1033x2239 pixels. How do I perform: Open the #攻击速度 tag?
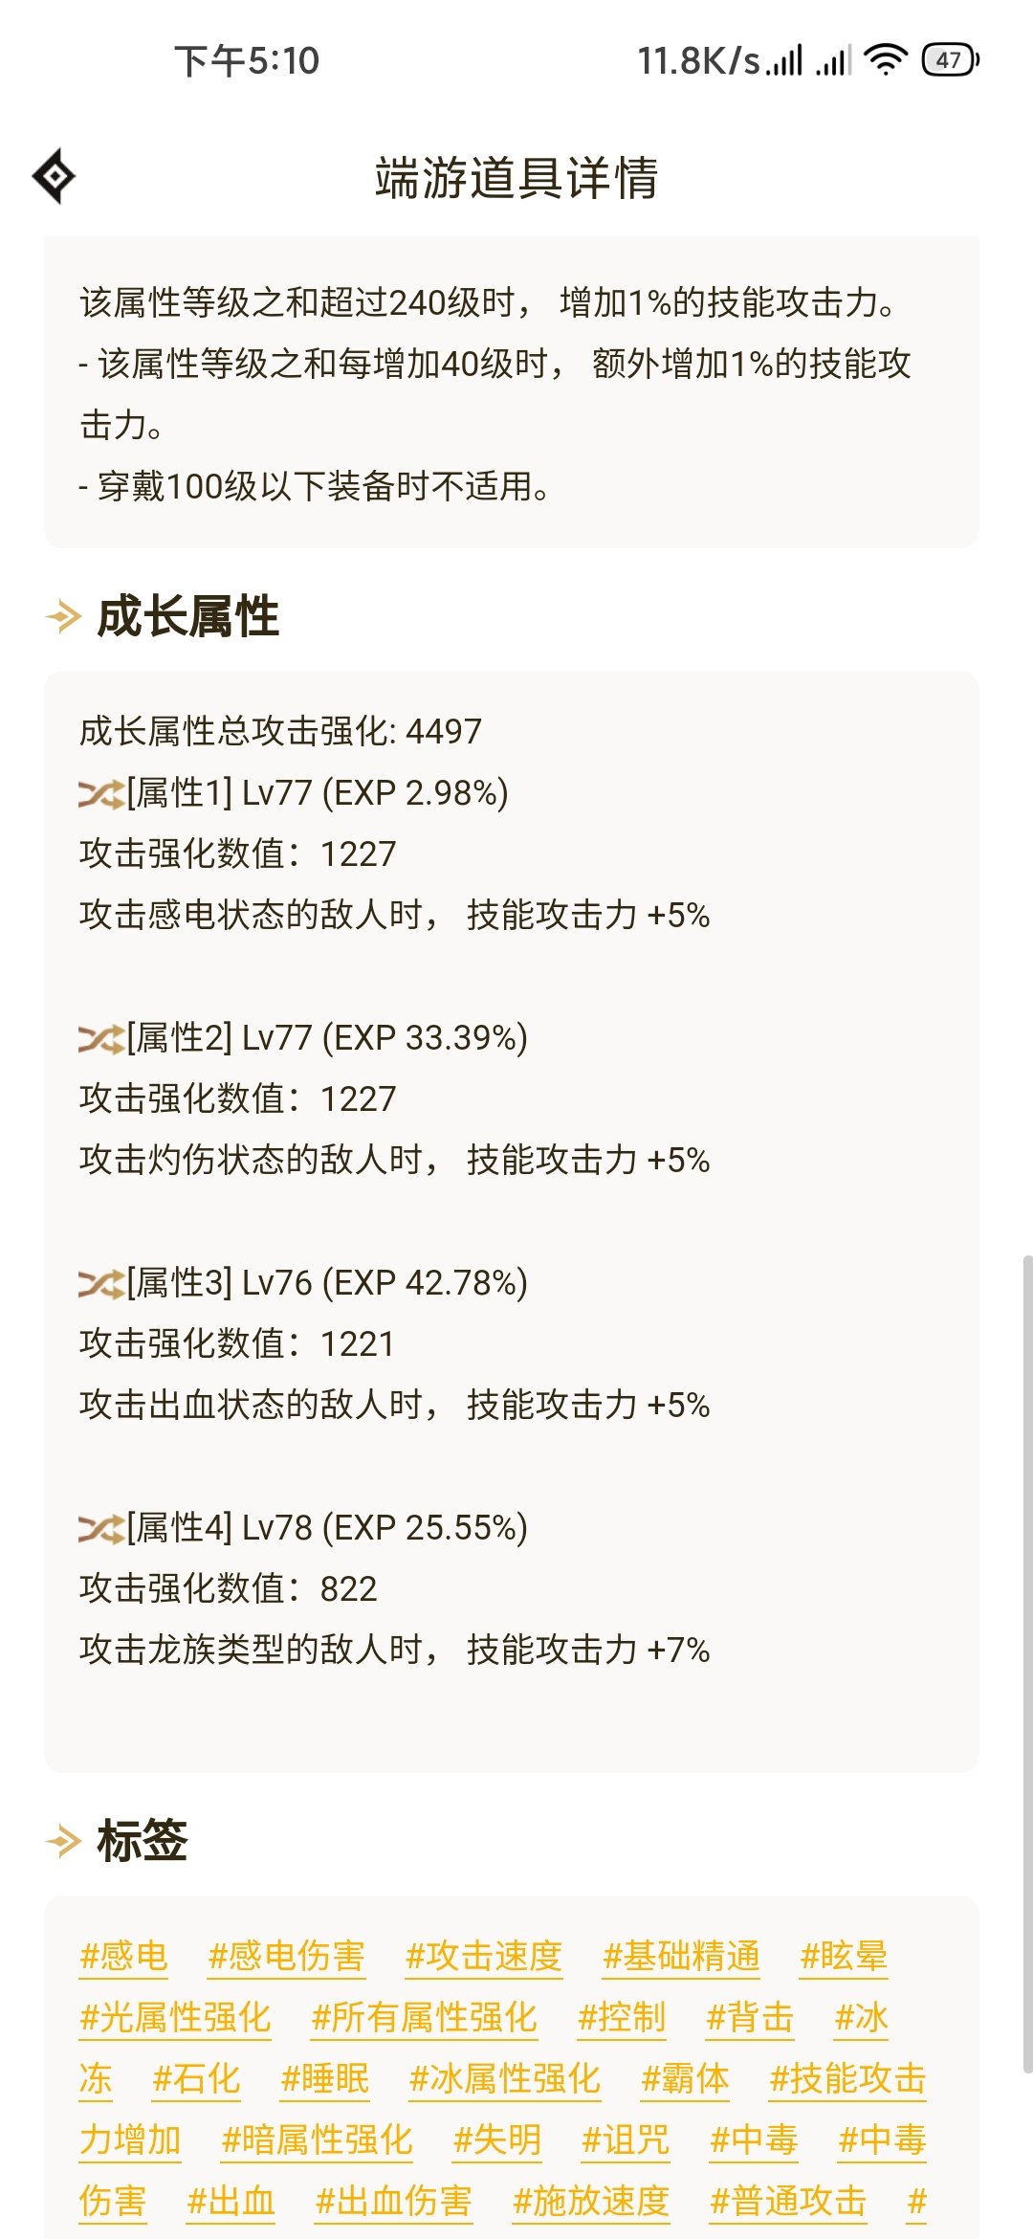[483, 1956]
